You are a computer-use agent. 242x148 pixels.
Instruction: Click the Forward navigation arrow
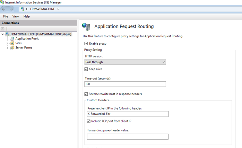11,9
